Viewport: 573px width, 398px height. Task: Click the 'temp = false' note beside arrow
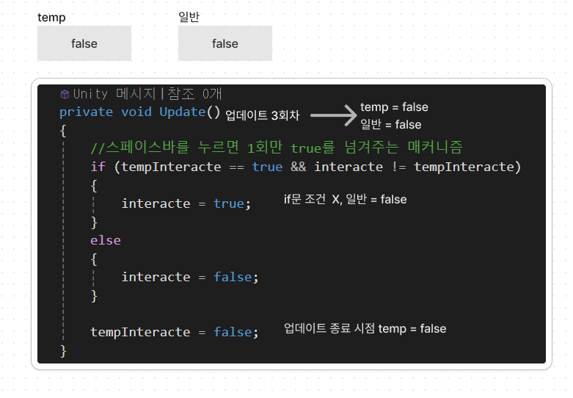pyautogui.click(x=394, y=106)
